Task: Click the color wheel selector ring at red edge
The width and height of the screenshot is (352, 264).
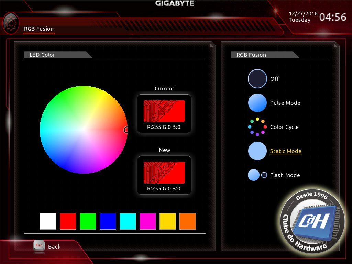Action: tap(126, 130)
